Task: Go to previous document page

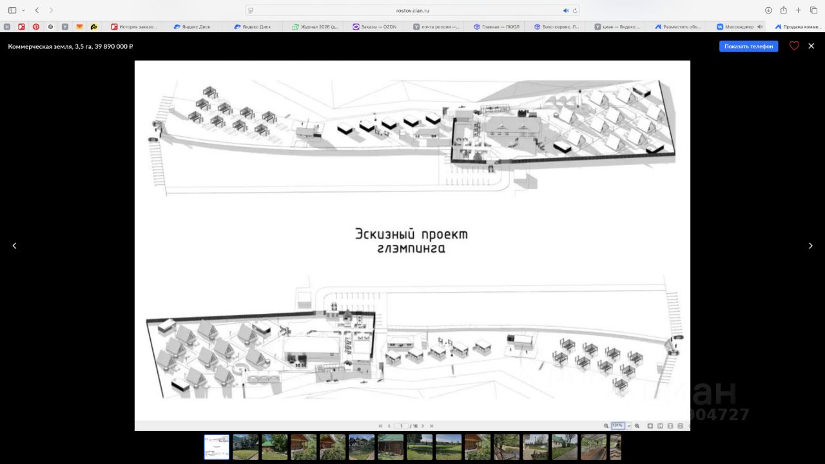Action: [x=389, y=426]
